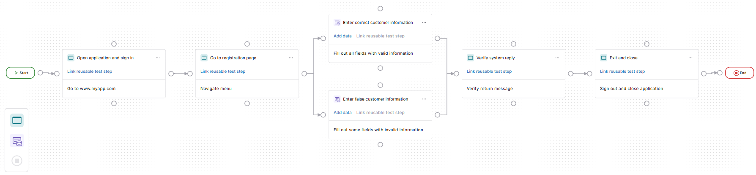Click the 'Navigate menu' step description
This screenshot has width=756, height=175.
(216, 89)
